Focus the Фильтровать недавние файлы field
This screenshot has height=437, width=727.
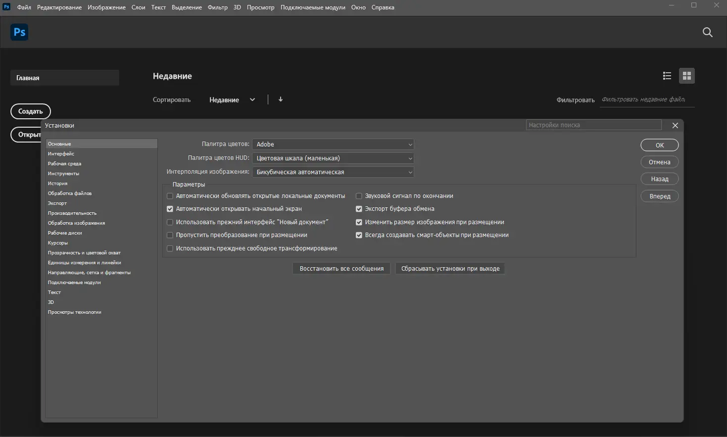coord(647,99)
